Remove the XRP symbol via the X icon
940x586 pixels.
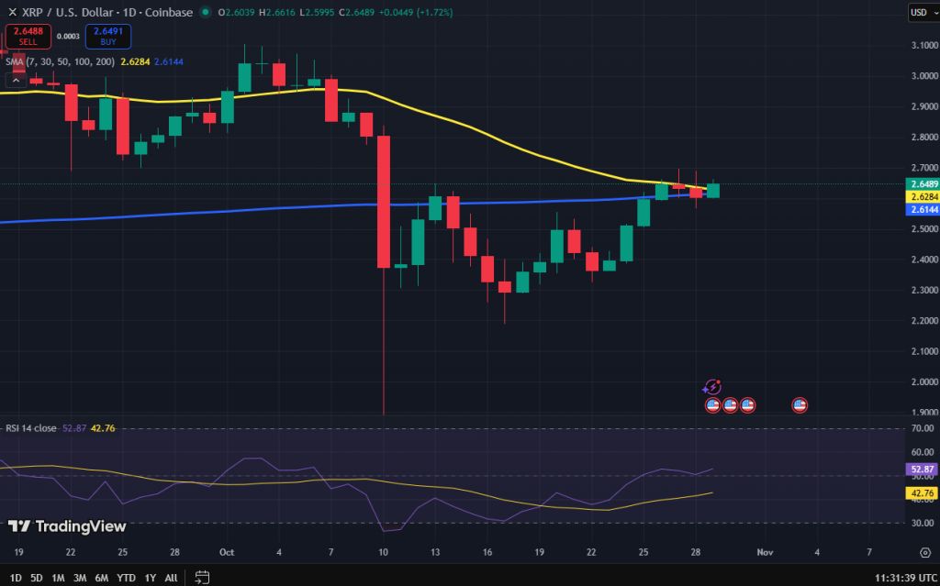click(x=13, y=12)
